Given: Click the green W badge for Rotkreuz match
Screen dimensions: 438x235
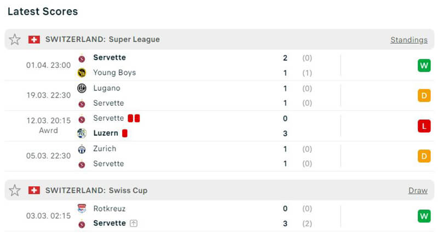Looking at the screenshot, I should (424, 216).
